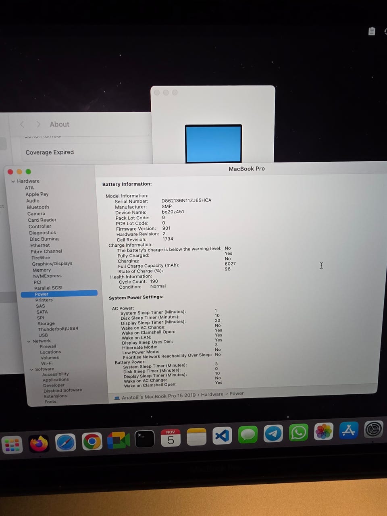
Task: Select Diagnostics in the sidebar
Action: pos(42,233)
